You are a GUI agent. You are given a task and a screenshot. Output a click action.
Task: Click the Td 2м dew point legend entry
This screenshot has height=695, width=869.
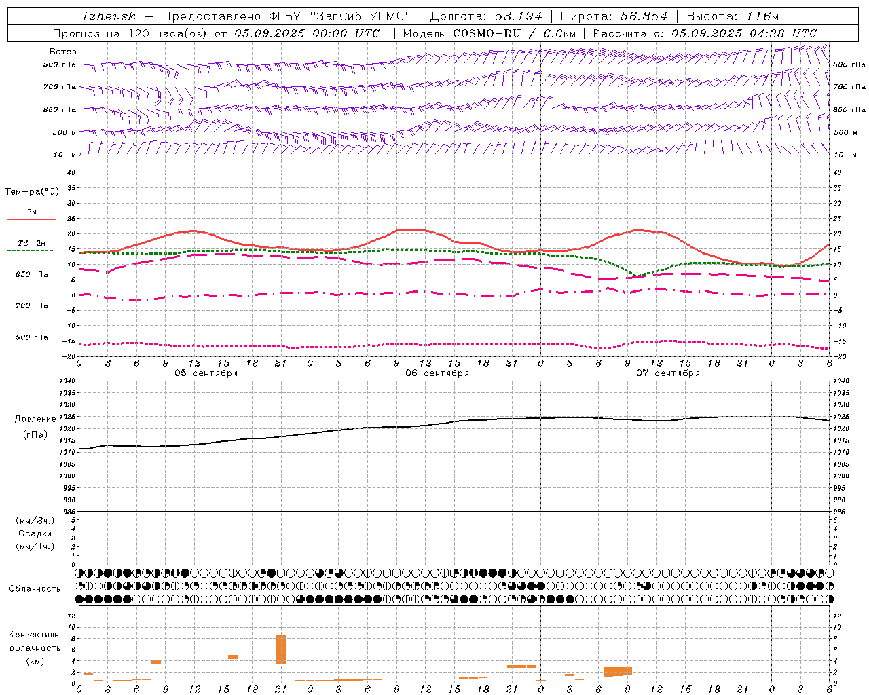[x=31, y=243]
